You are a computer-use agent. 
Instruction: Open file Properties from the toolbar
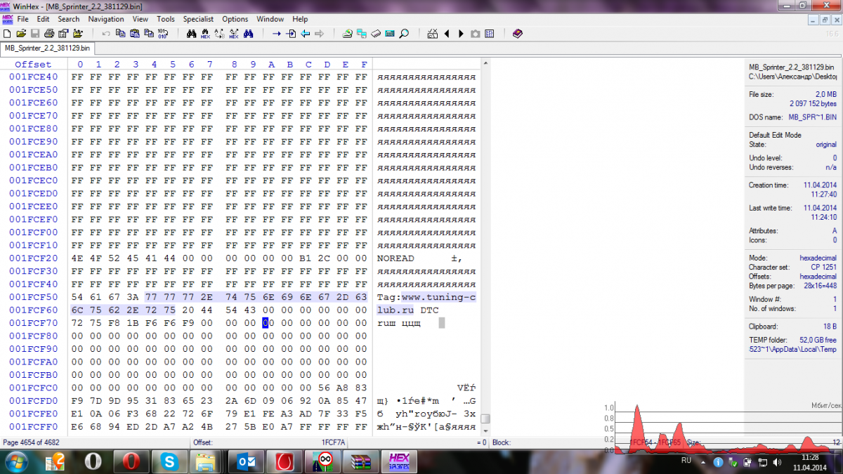pos(63,33)
